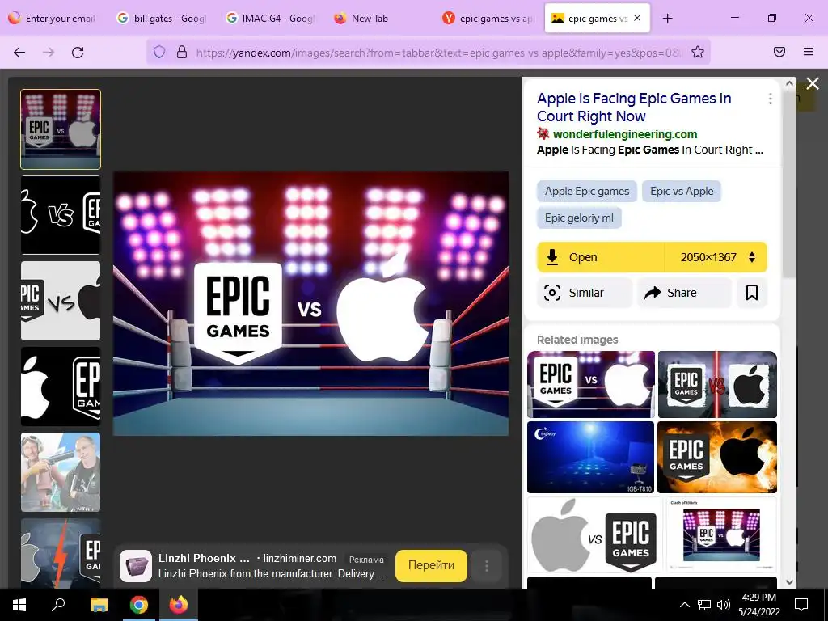Select the lightning bolt Apple Epic thumbnail

pyautogui.click(x=61, y=553)
